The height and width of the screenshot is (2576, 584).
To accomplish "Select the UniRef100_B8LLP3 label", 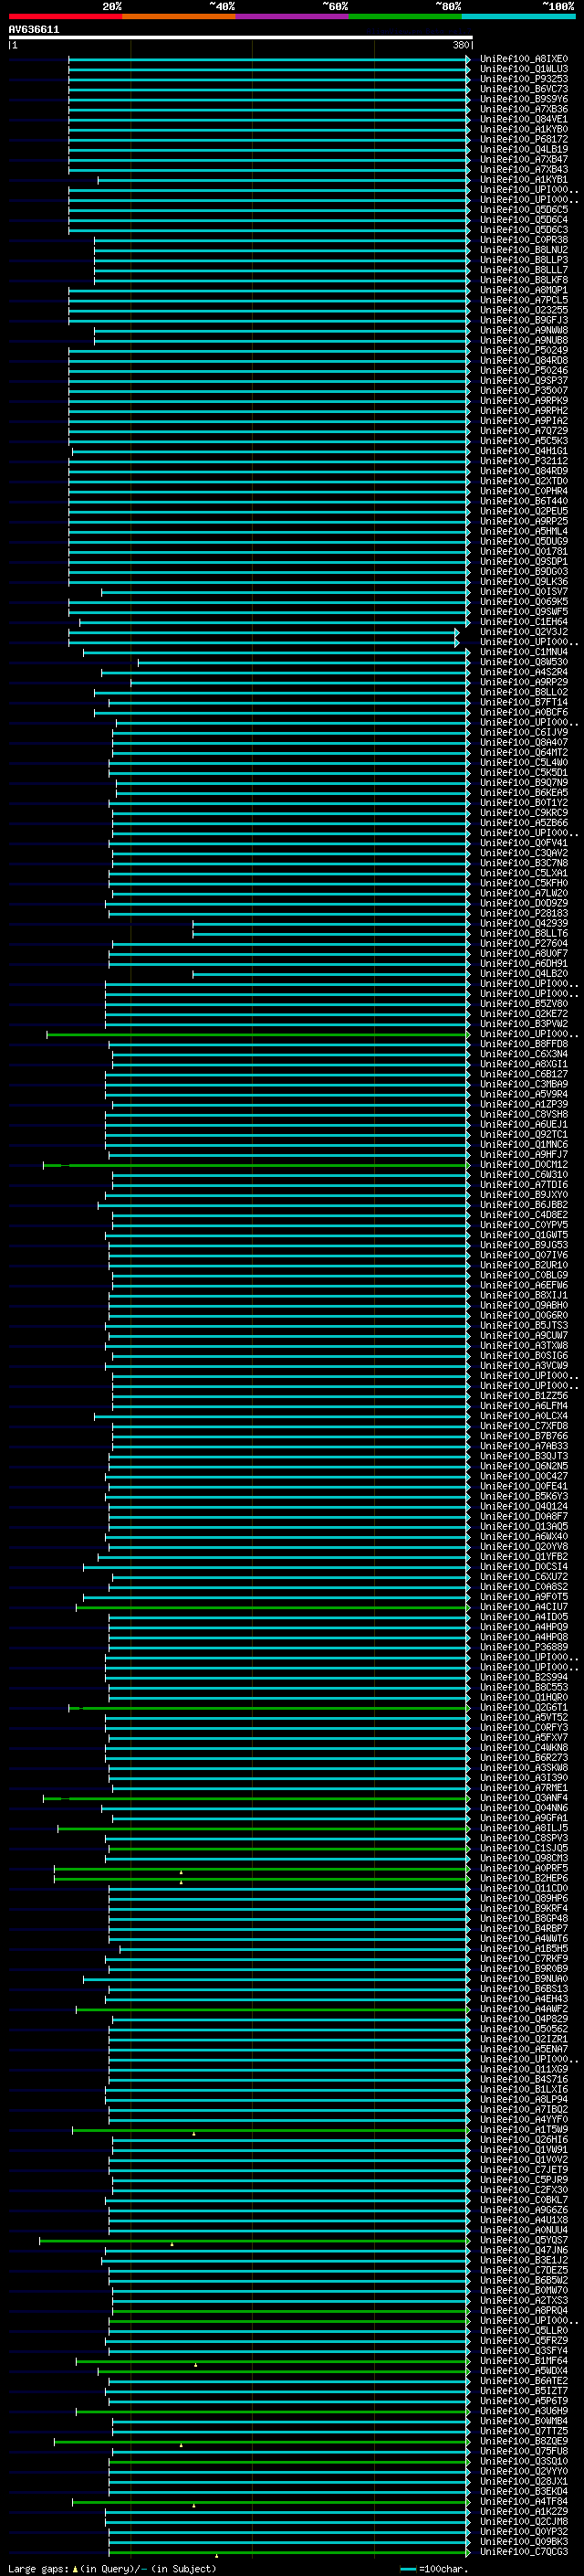I will tap(523, 260).
